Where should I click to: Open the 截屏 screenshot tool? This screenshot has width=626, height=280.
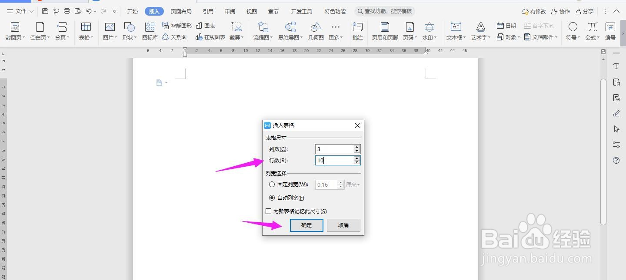(x=236, y=31)
